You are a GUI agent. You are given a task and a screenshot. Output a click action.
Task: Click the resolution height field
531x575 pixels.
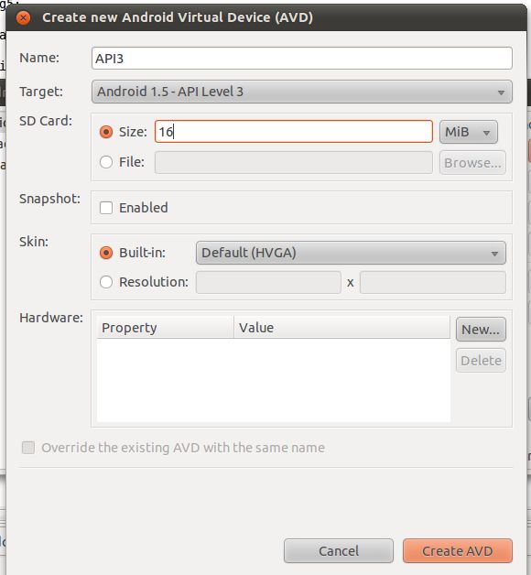pyautogui.click(x=433, y=282)
